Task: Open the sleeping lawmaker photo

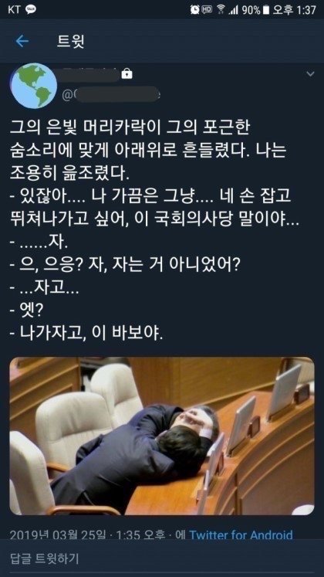Action: coord(162,436)
